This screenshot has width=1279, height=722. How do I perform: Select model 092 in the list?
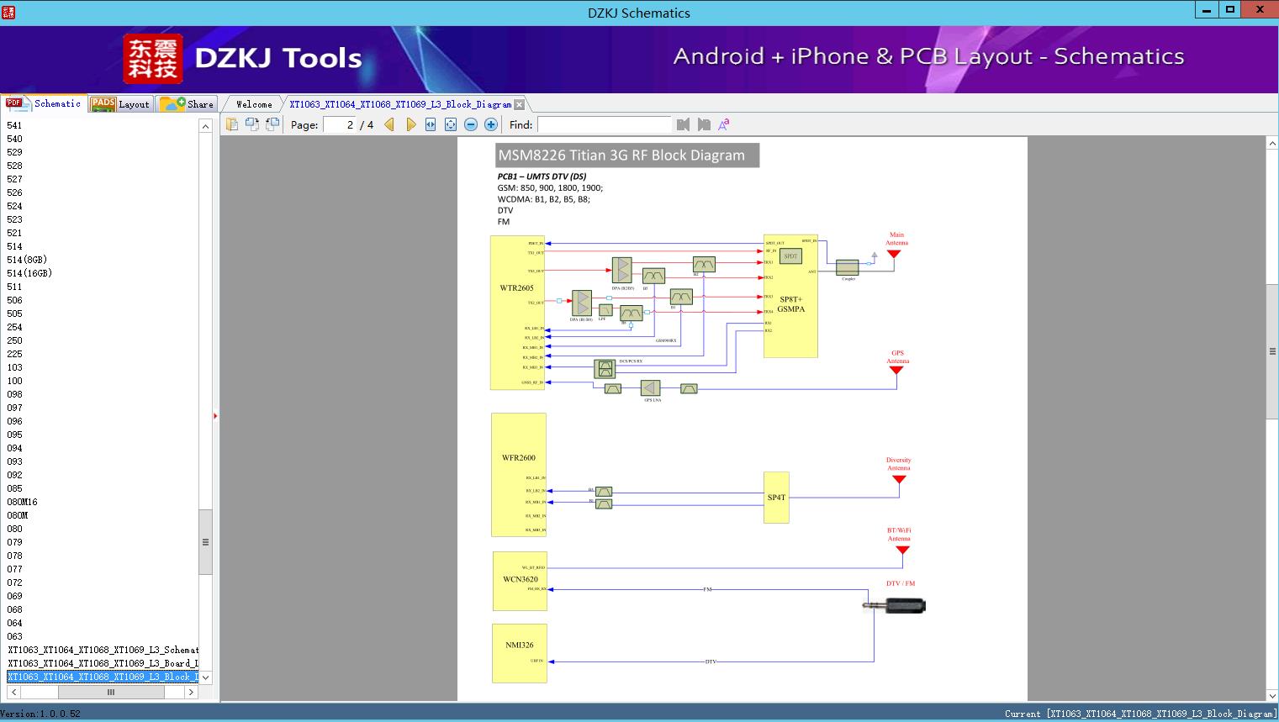(x=14, y=475)
